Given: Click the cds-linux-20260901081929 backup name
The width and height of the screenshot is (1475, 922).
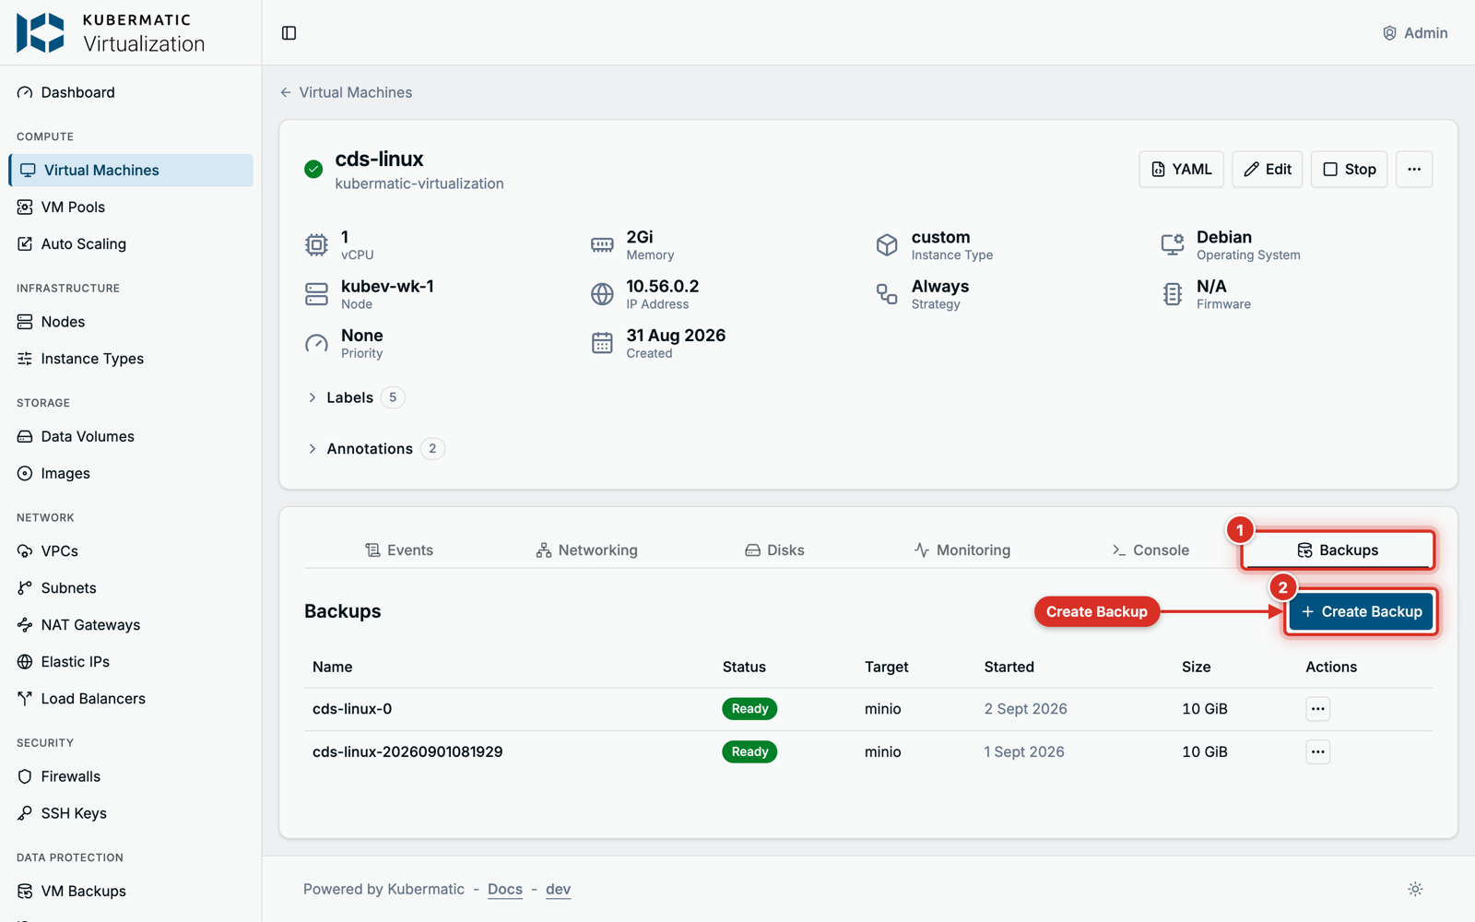Looking at the screenshot, I should (x=407, y=752).
